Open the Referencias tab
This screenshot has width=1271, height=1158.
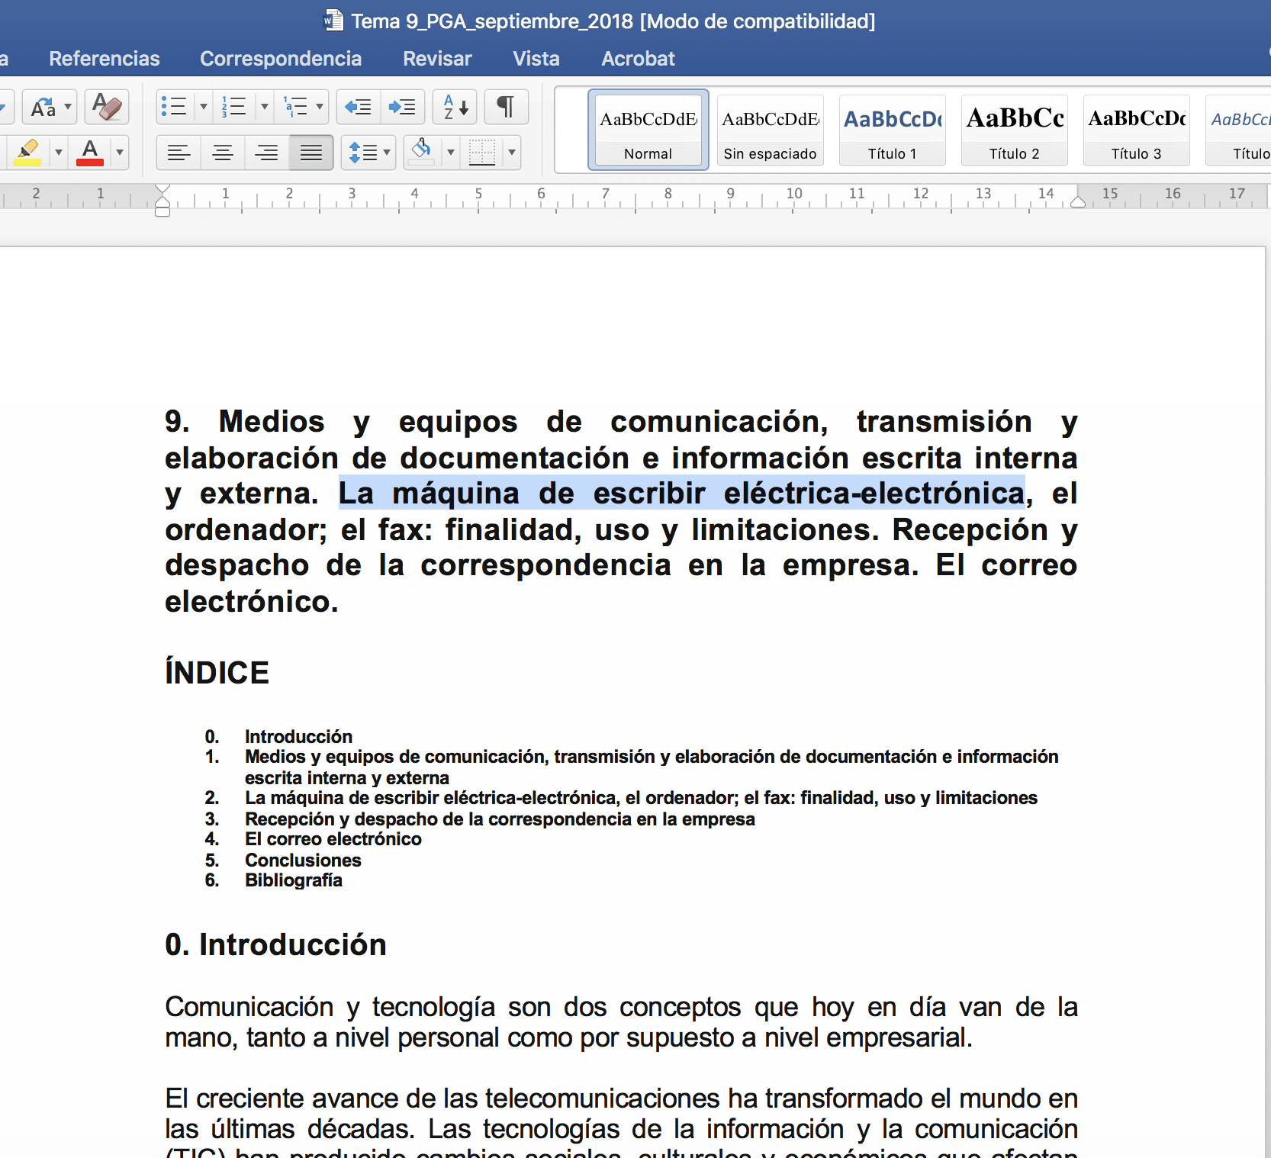105,59
